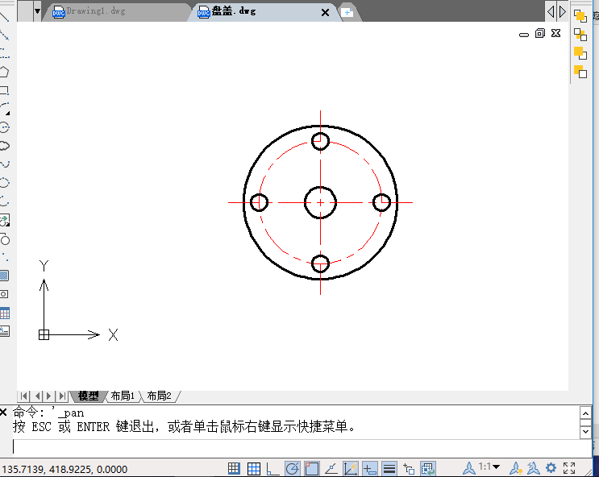Viewport: 599px width, 477px height.
Task: Expand the file tab list dropdown arrow
Action: tap(37, 11)
